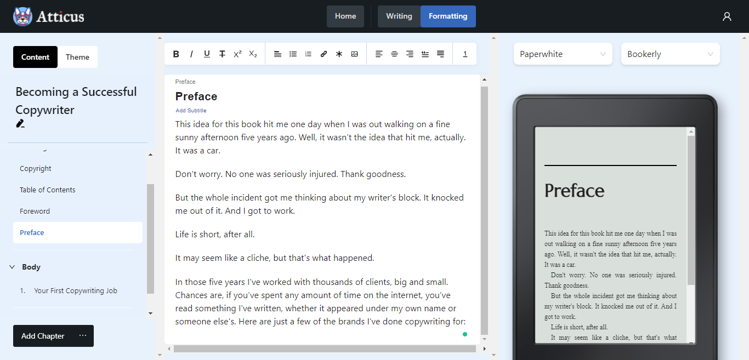
Task: Insert an image with the picture icon
Action: 354,54
